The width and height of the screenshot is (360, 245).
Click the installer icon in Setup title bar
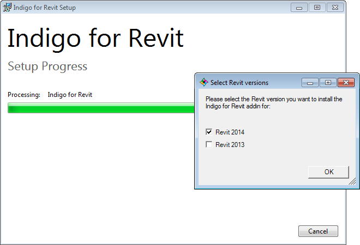7,7
